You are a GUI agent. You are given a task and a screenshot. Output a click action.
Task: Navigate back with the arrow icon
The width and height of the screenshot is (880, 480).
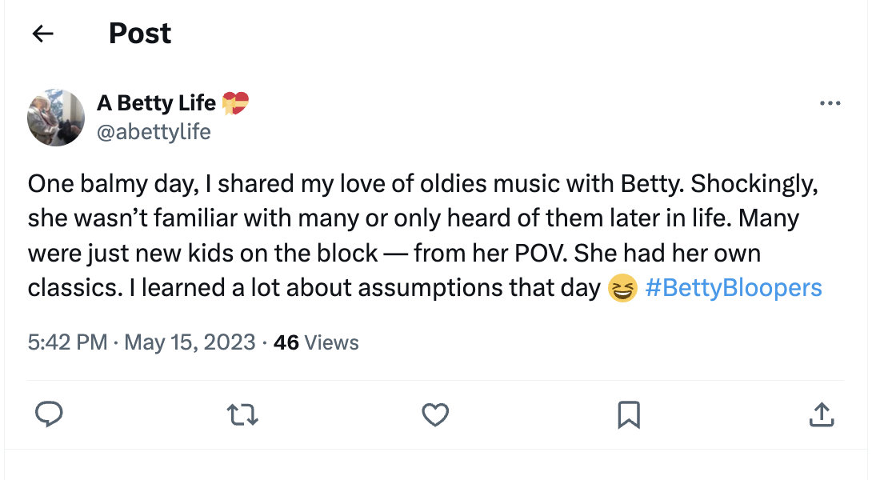coord(43,33)
